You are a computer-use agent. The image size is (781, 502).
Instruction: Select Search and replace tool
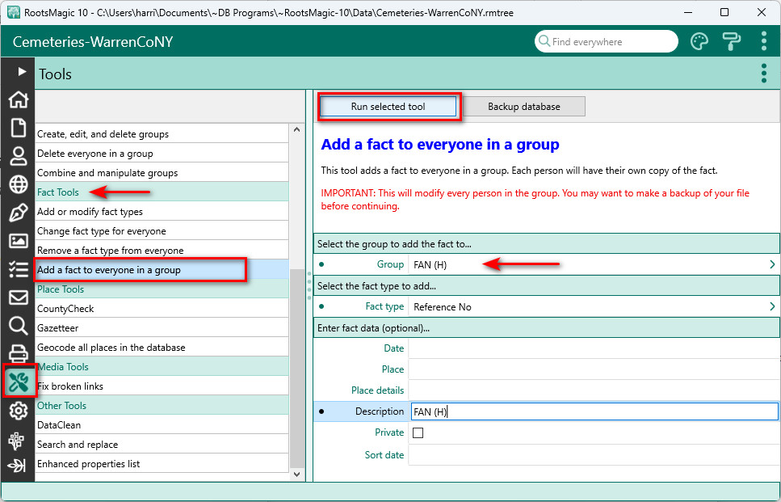coord(162,445)
